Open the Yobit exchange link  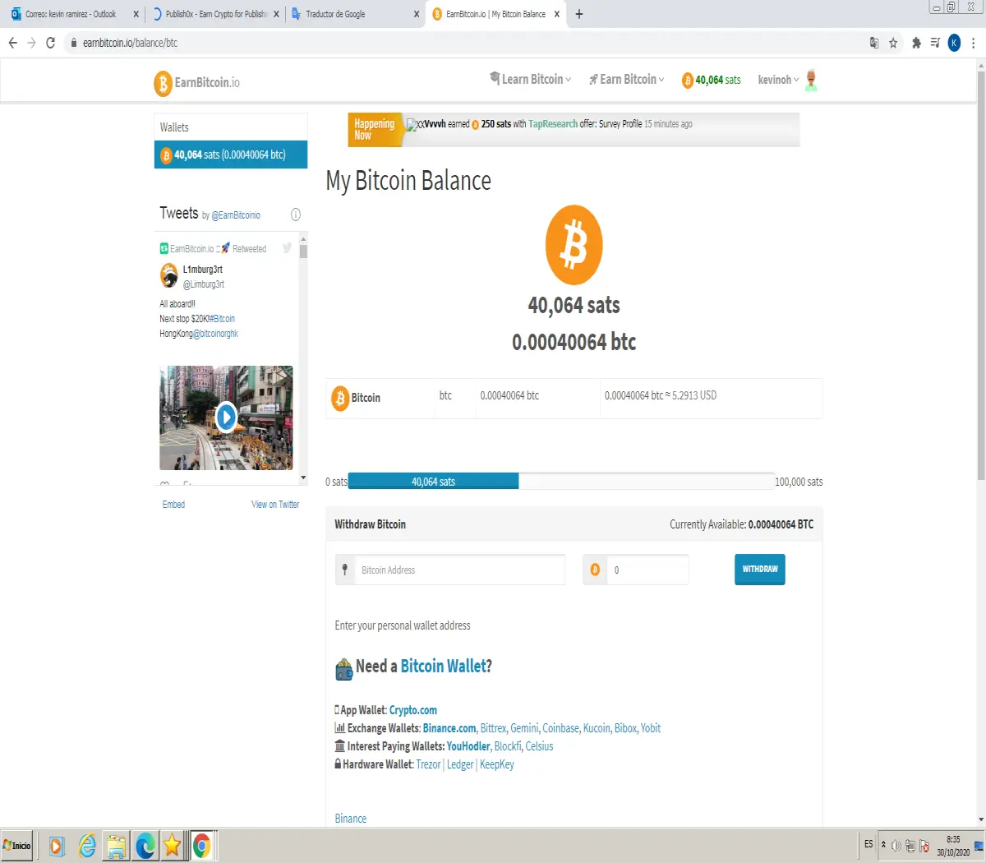tap(651, 728)
